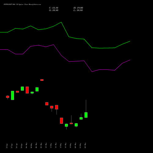Screen dimensions: 153x153
Task: Click the 14 May date label
Action: tap(56, 145)
